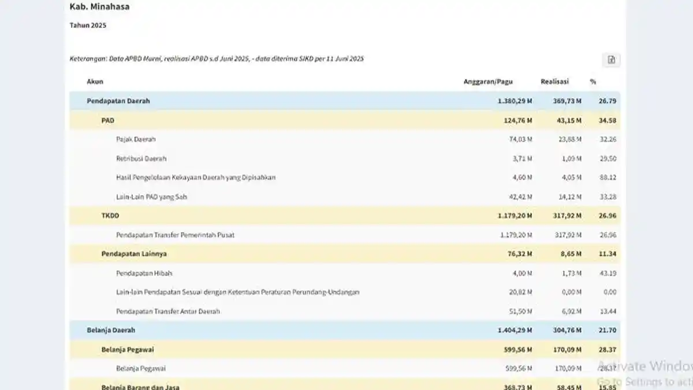
Task: Select the Pendapatan Daerah row label
Action: click(118, 101)
